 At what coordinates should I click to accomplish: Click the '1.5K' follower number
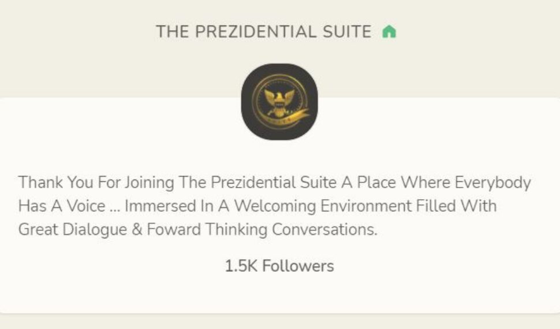coord(240,266)
